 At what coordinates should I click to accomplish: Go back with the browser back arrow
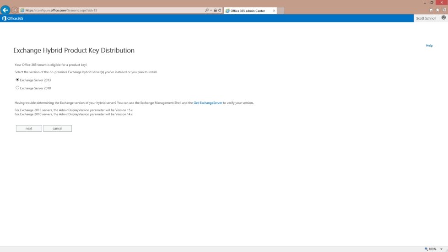pyautogui.click(x=5, y=10)
